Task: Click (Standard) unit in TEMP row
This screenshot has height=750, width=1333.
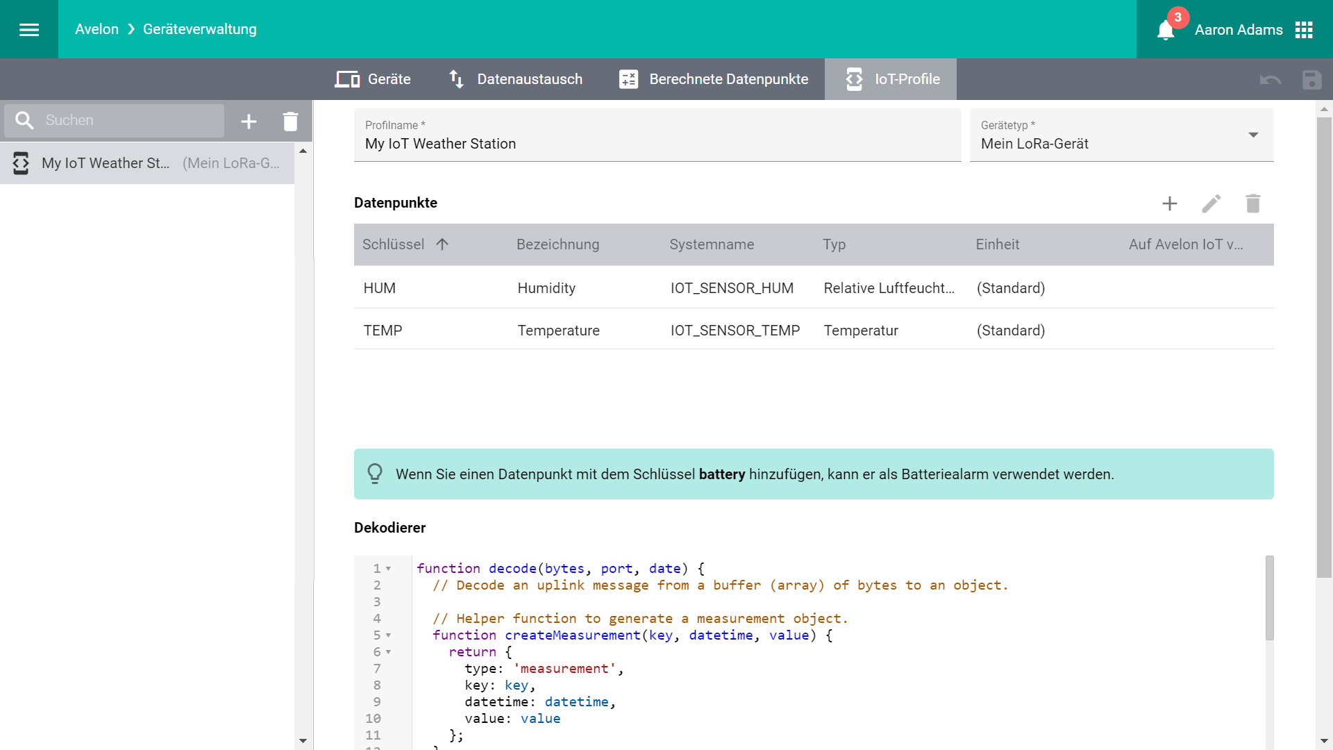Action: coord(1011,331)
